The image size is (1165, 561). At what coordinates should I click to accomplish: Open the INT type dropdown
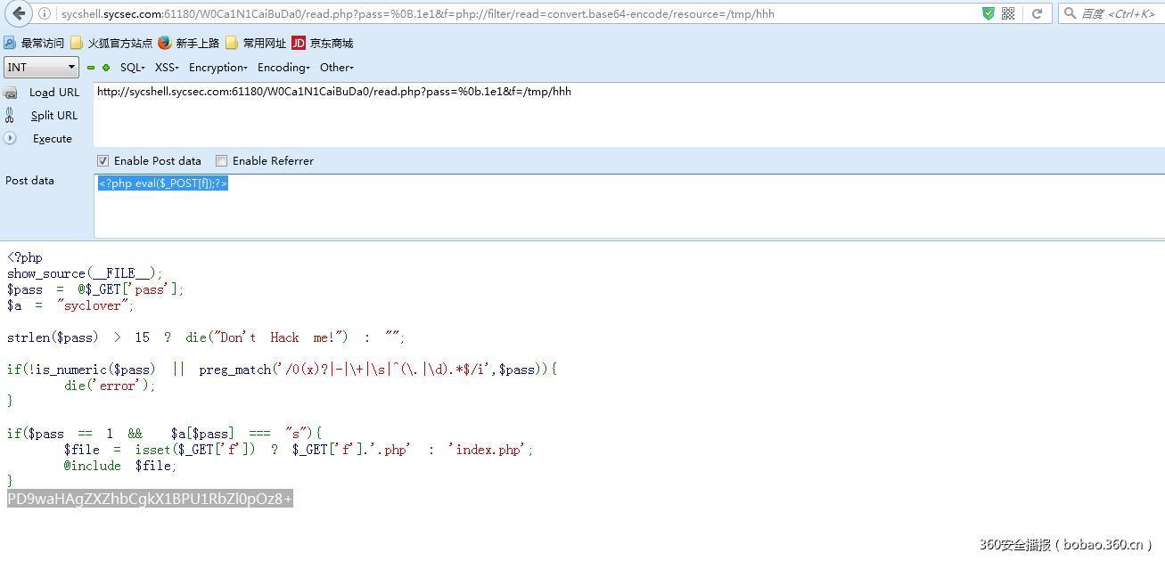(x=41, y=68)
